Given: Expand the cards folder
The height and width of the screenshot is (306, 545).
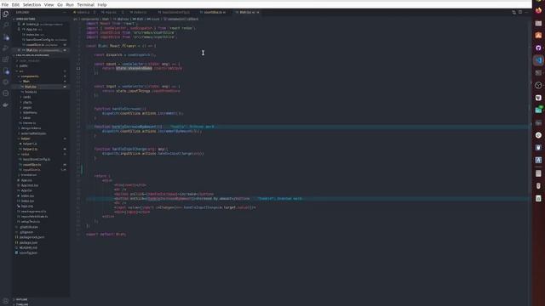Looking at the screenshot, I should coord(27,97).
